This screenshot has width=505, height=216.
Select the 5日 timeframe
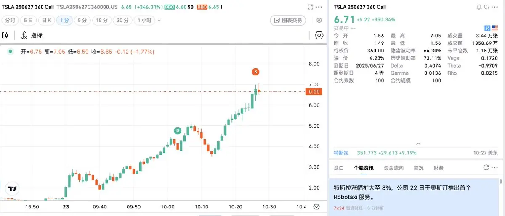click(x=28, y=20)
